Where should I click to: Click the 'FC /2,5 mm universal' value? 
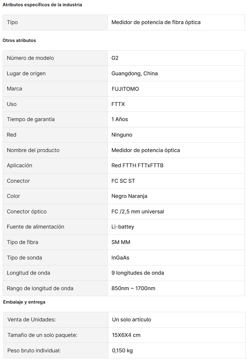pyautogui.click(x=138, y=212)
